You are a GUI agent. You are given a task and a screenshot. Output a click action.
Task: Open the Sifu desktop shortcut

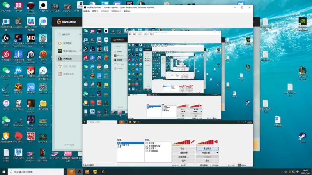(x=31, y=138)
